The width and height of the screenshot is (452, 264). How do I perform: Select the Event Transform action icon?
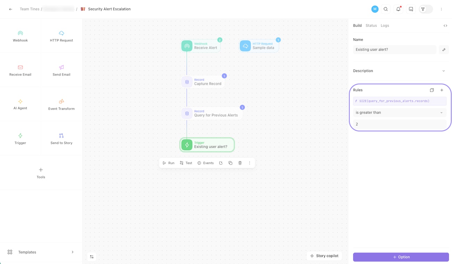point(62,102)
